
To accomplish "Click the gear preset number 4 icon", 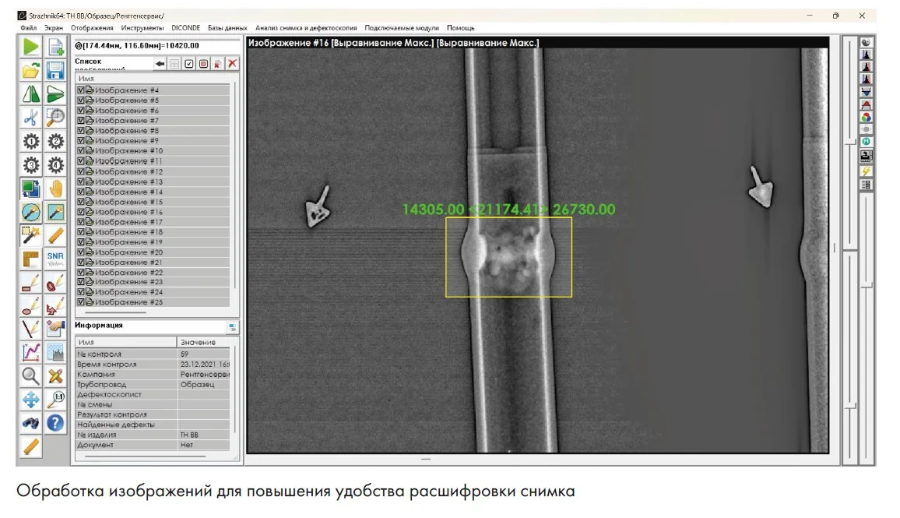I will [x=56, y=165].
